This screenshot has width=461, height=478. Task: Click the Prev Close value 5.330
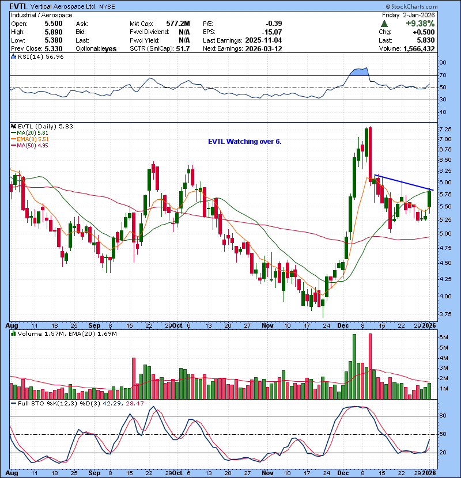54,48
